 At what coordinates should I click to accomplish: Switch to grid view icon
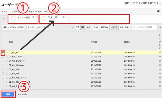pyautogui.click(x=78, y=27)
